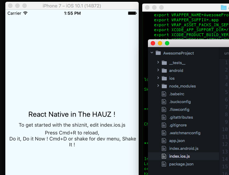Open the .flowconfig file
Viewport: 229px width, 175px height.
click(x=179, y=109)
